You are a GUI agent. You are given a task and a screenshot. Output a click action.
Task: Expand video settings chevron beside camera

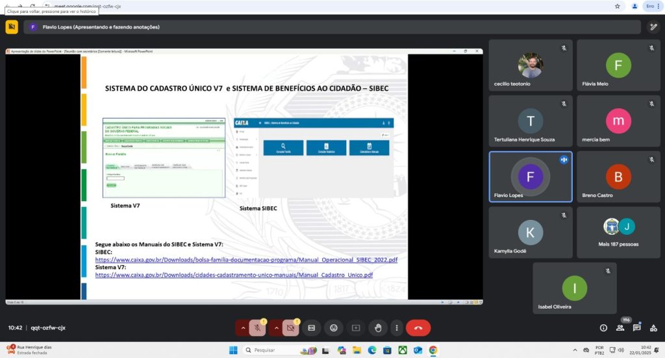pyautogui.click(x=277, y=328)
